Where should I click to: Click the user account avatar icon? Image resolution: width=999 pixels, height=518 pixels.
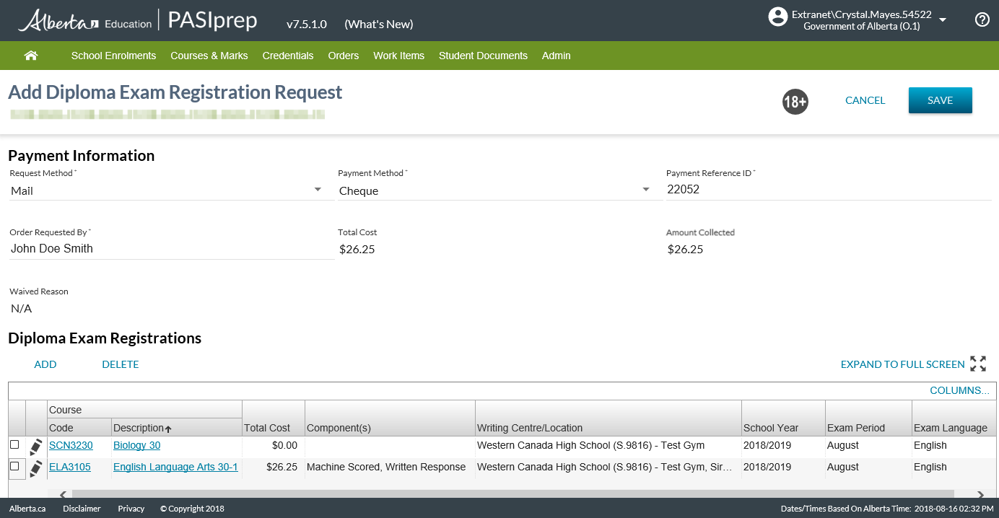pos(777,17)
